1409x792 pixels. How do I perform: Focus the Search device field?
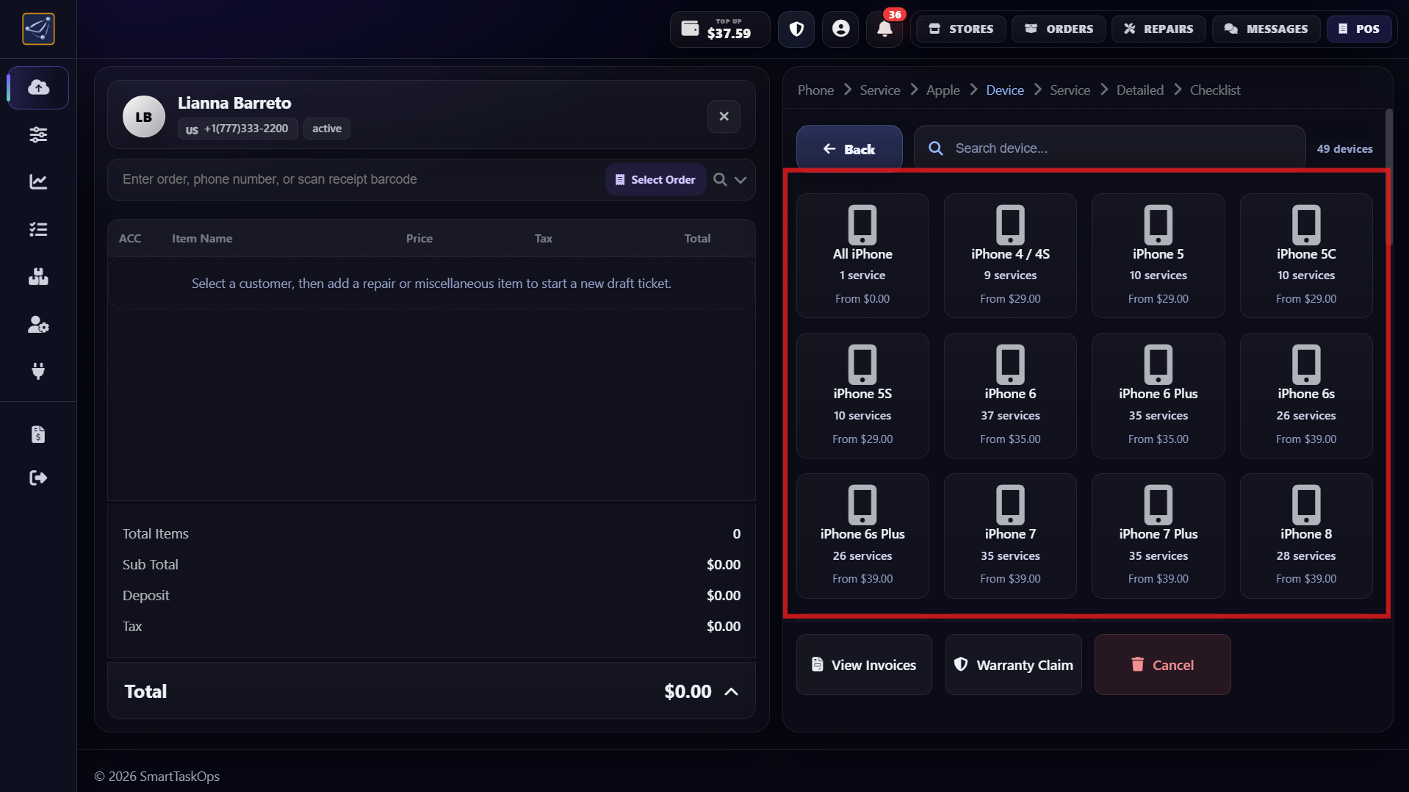click(1109, 148)
